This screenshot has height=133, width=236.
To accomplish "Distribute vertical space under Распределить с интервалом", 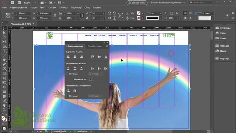I will click(x=68, y=91).
